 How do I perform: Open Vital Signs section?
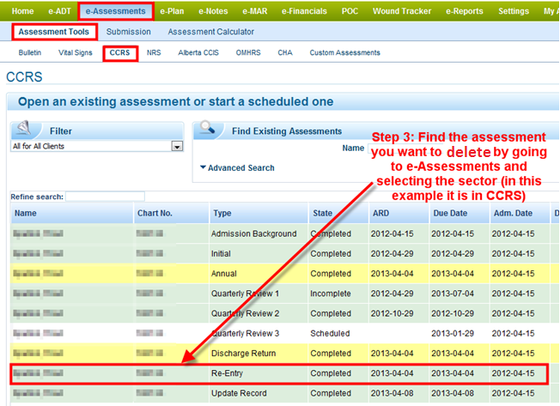pyautogui.click(x=76, y=52)
